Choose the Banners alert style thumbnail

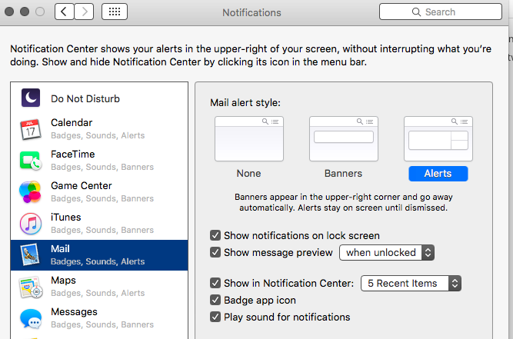pos(344,138)
